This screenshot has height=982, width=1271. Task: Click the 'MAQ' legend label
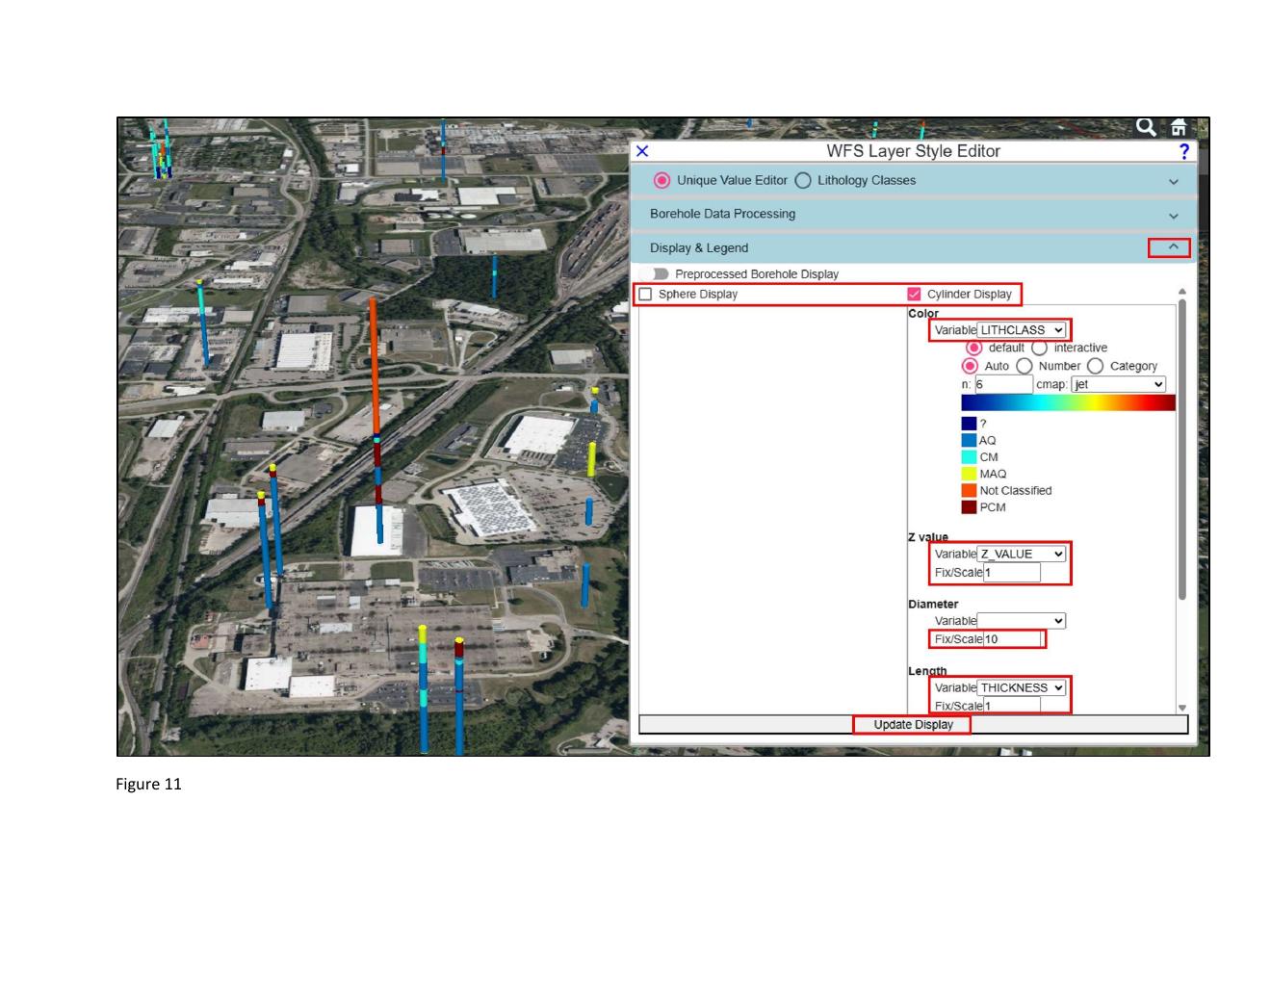pyautogui.click(x=993, y=474)
